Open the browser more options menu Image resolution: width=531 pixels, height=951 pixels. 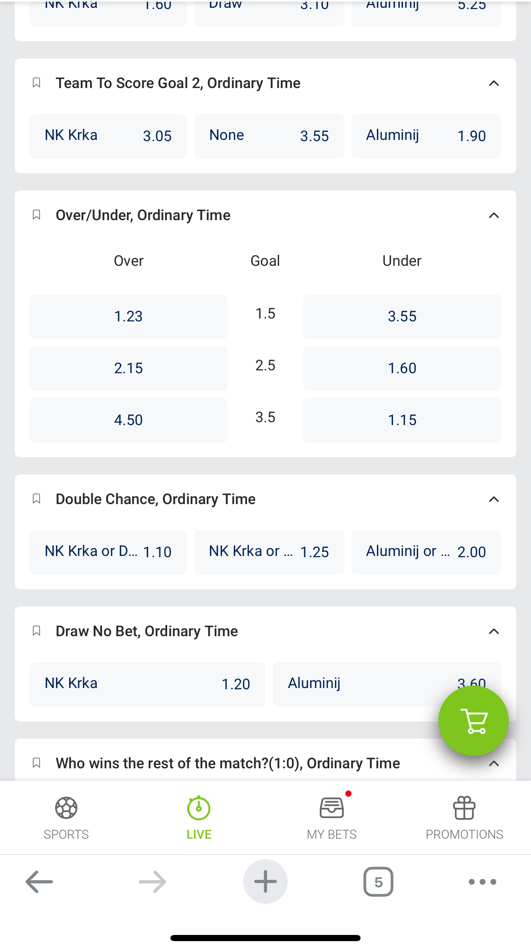point(482,881)
